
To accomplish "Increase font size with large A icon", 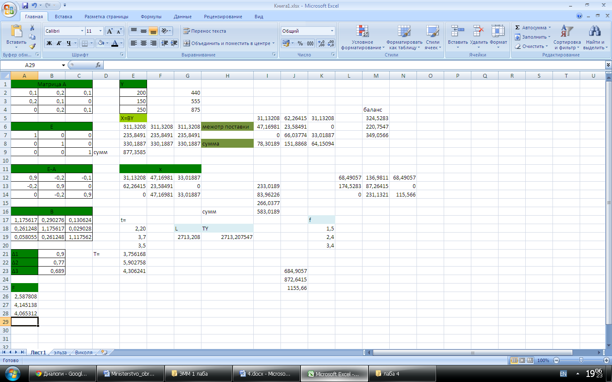I will (110, 31).
